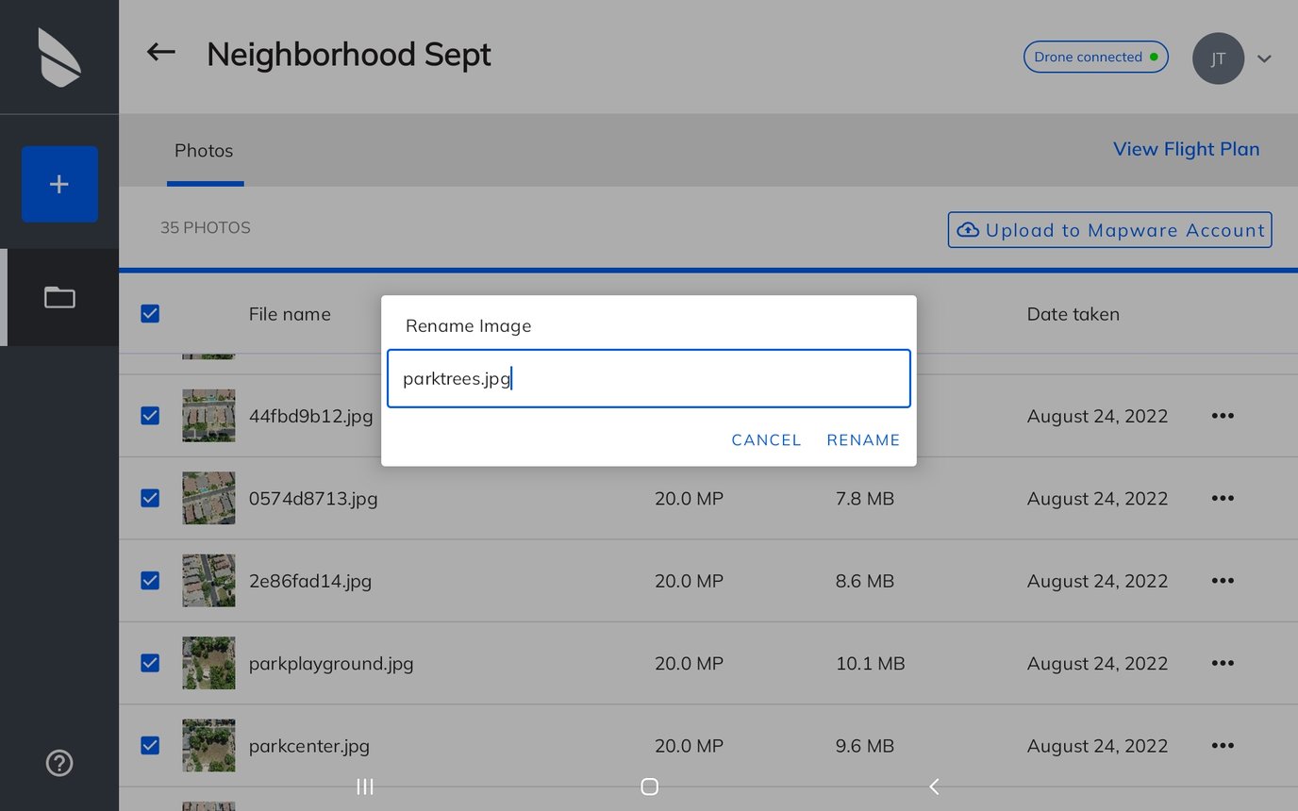Open the JT user avatar

coord(1218,58)
